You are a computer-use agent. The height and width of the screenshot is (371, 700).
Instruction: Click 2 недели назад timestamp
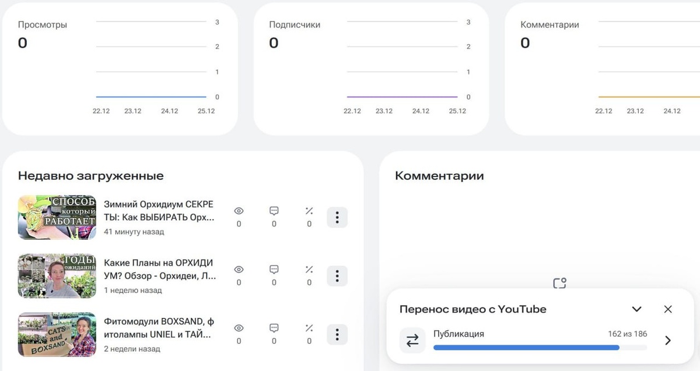point(132,349)
